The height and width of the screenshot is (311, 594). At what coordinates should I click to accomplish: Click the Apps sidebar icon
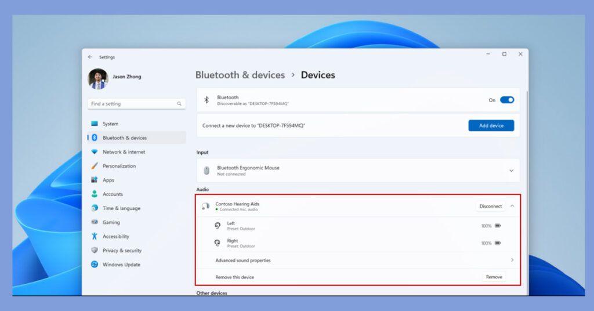[95, 180]
